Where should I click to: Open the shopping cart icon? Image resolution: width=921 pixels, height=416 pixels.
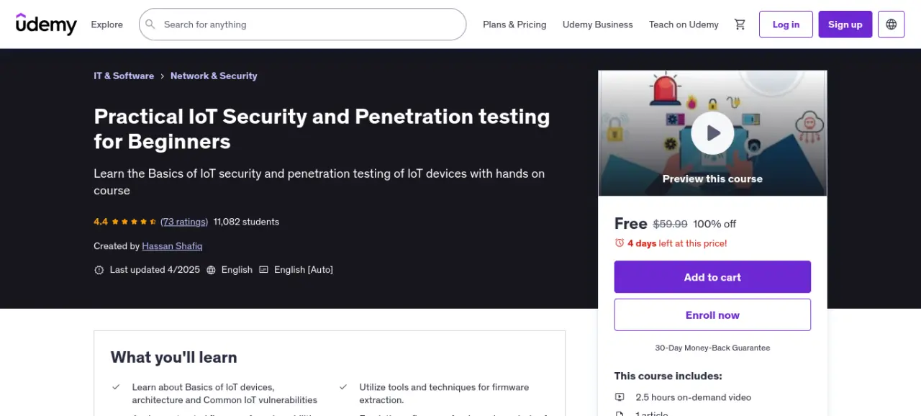click(740, 24)
